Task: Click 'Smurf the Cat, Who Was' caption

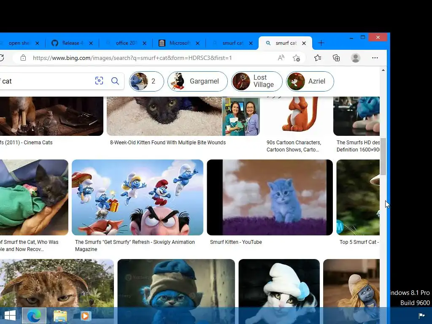Action: [x=29, y=246]
